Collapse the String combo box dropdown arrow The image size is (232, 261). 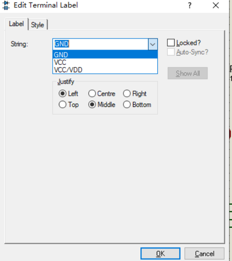point(153,44)
